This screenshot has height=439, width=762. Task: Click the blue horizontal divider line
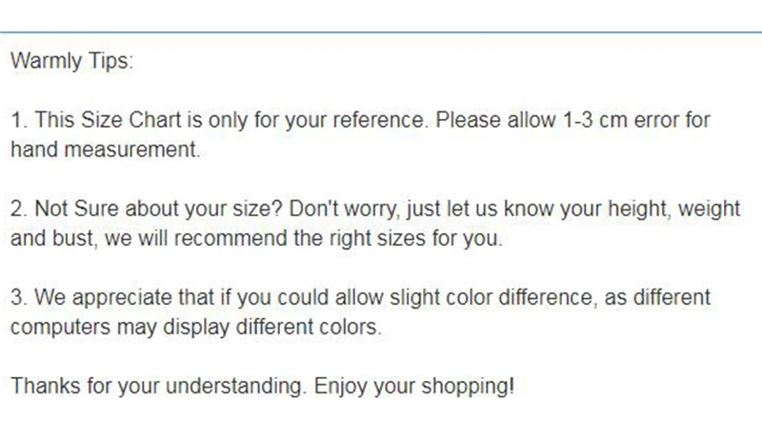coord(381,32)
